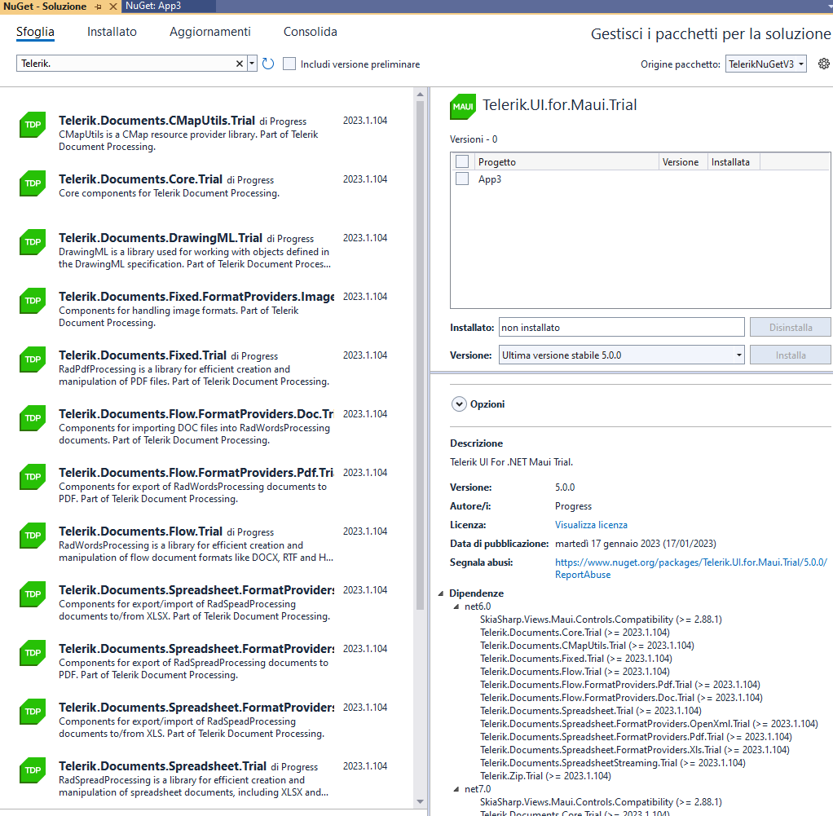The image size is (833, 816).
Task: Click the Telerik.Documents.DrawingML.Trial package icon
Action: [x=33, y=242]
